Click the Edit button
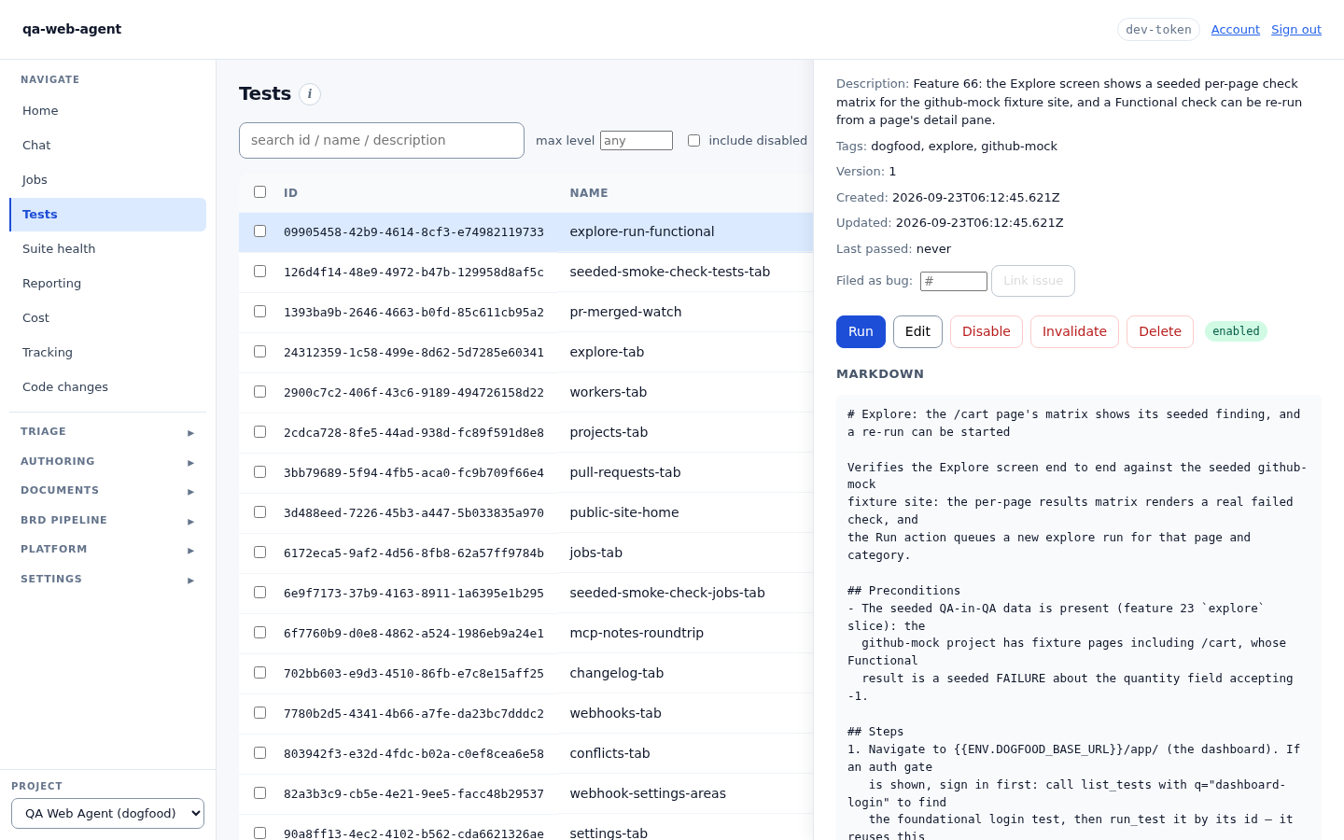1344x840 pixels. coord(917,331)
